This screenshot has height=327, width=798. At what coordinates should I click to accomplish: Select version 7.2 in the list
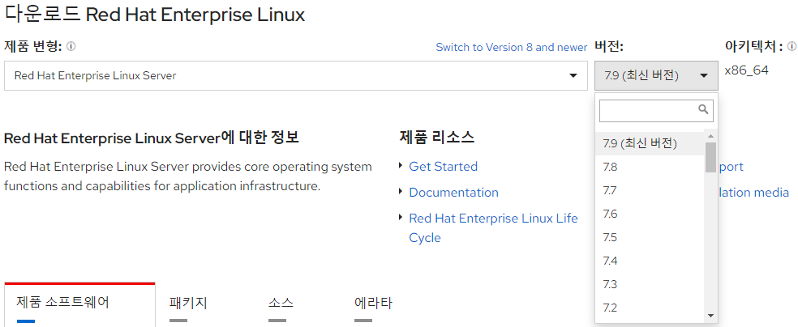pyautogui.click(x=650, y=308)
